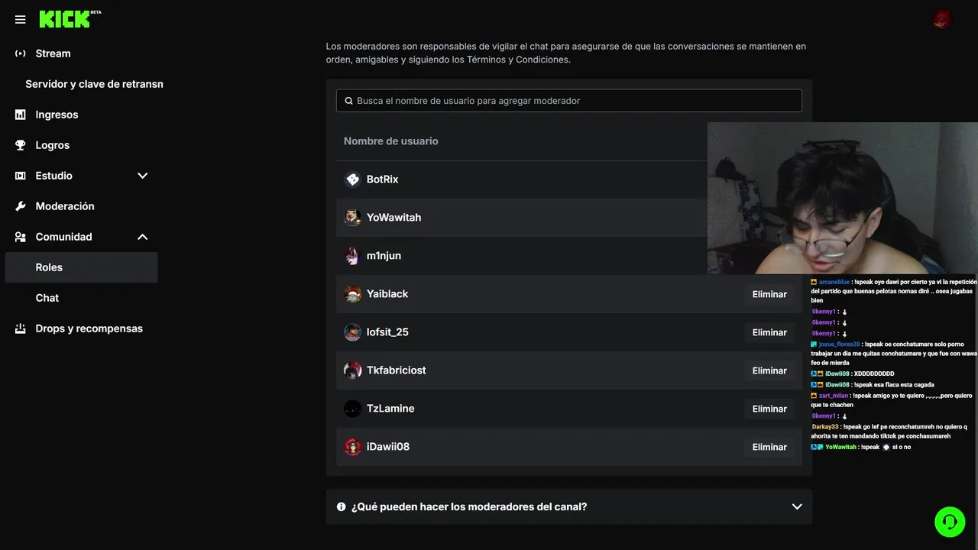Image resolution: width=978 pixels, height=550 pixels.
Task: Expand the Estudio submenu chevron
Action: pos(142,176)
